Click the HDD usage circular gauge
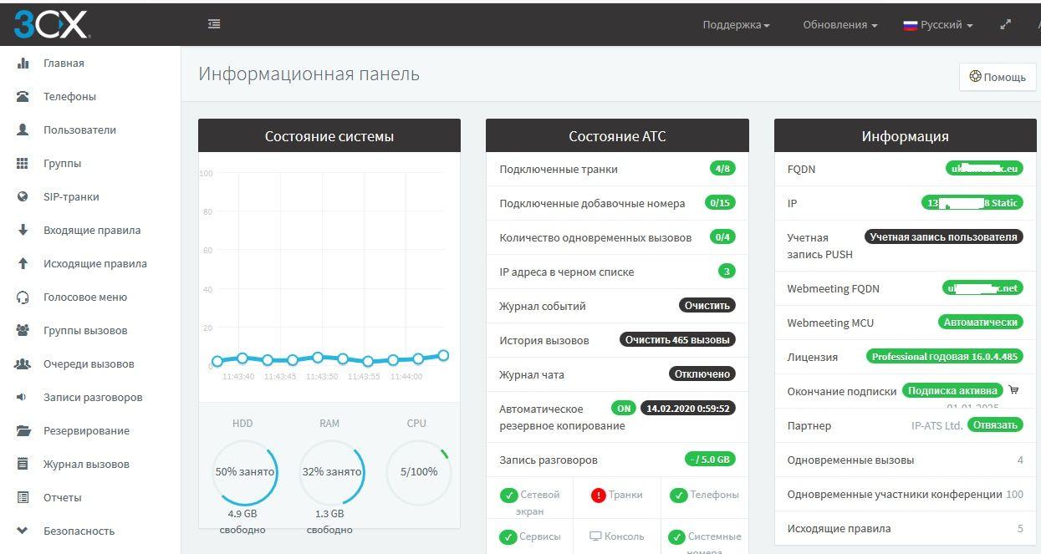Screen dimensions: 1041x554 coord(243,472)
